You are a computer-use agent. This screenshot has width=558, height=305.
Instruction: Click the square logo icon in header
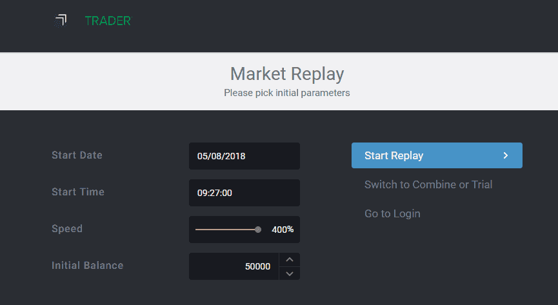coord(61,21)
